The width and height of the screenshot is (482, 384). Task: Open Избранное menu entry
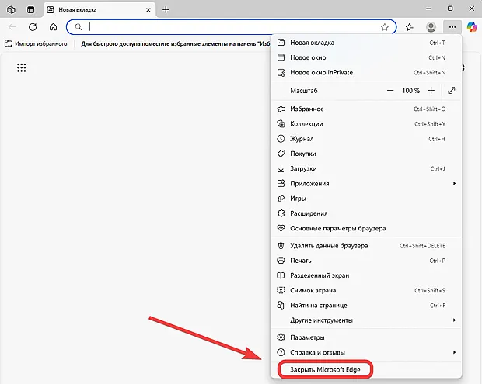click(x=366, y=109)
